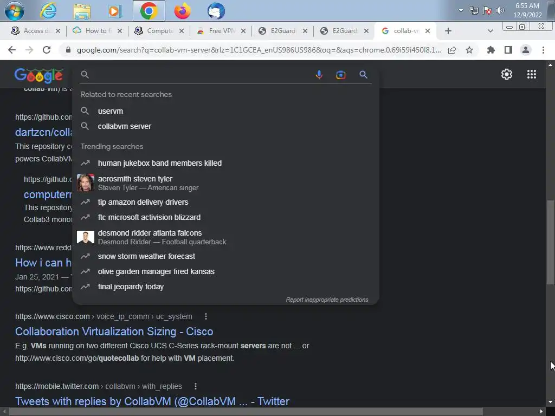Choose 'olive garden manager fired kansas'
This screenshot has width=555, height=416.
[x=226, y=271]
